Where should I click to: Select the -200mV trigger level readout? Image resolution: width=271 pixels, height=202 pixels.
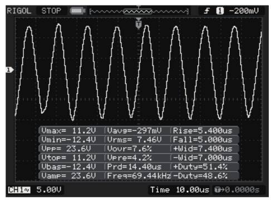tap(244, 11)
